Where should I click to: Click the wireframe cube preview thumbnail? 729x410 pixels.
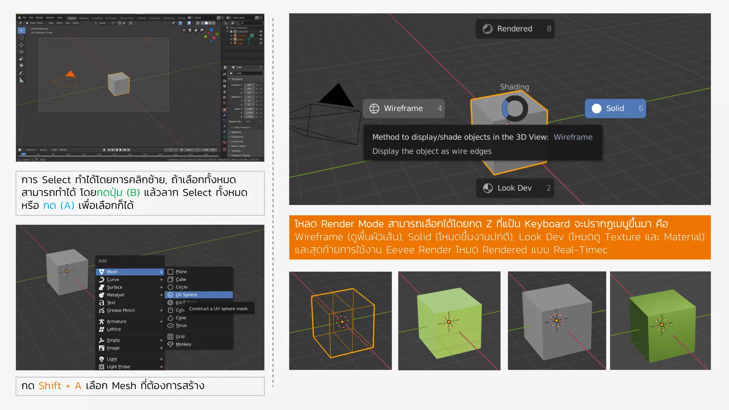pos(340,321)
